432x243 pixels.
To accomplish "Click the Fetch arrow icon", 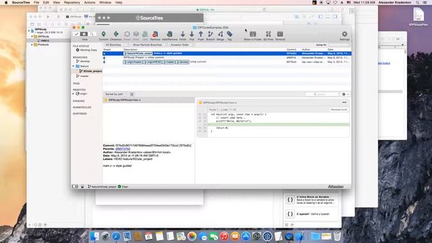I will (x=183, y=34).
